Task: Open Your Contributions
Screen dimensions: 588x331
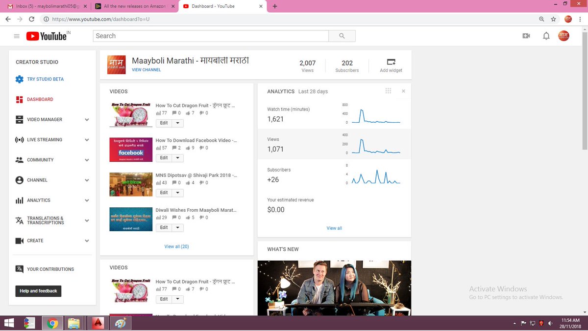Action: click(50, 269)
